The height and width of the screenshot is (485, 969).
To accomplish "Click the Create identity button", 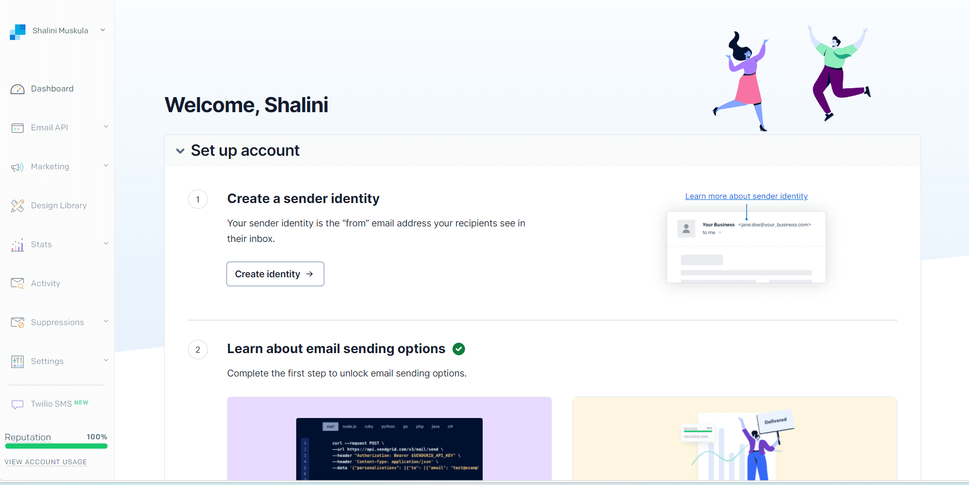I will (x=275, y=274).
